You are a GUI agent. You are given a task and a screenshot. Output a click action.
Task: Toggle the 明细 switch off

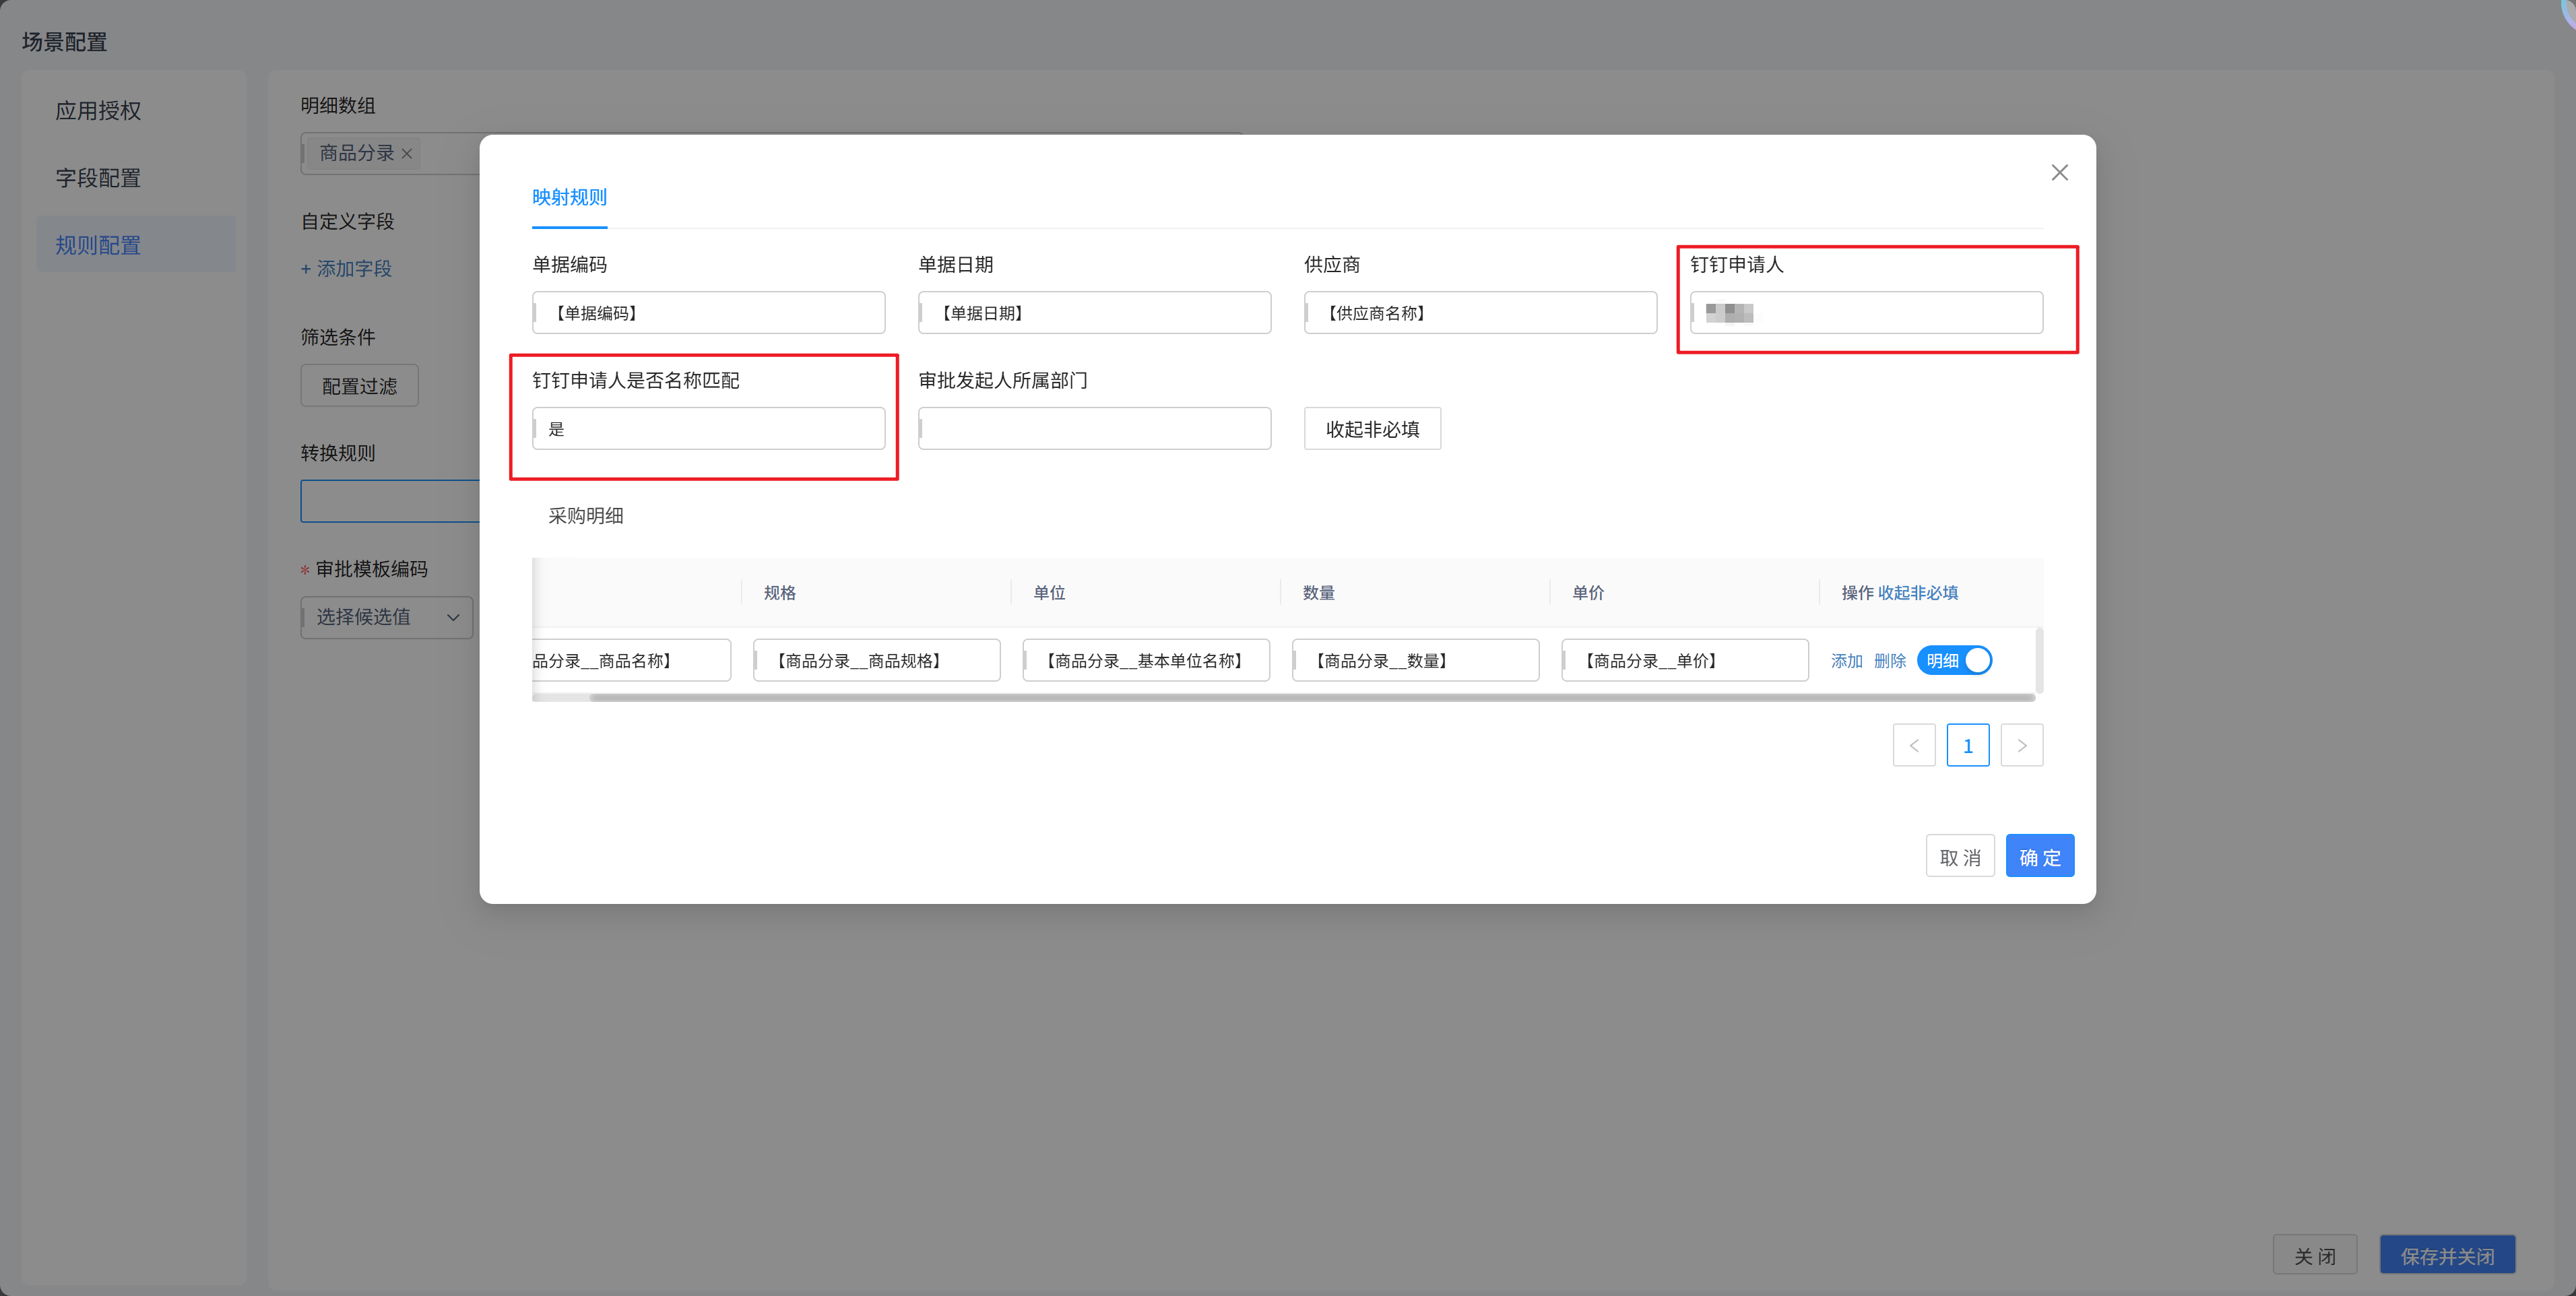coord(1954,661)
